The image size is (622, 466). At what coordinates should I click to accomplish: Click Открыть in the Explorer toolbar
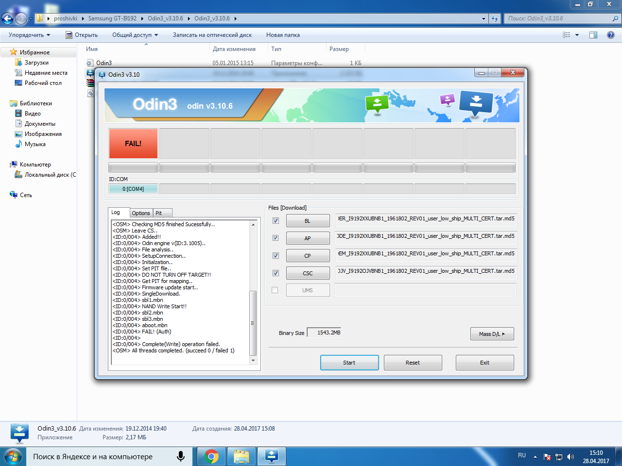(82, 35)
